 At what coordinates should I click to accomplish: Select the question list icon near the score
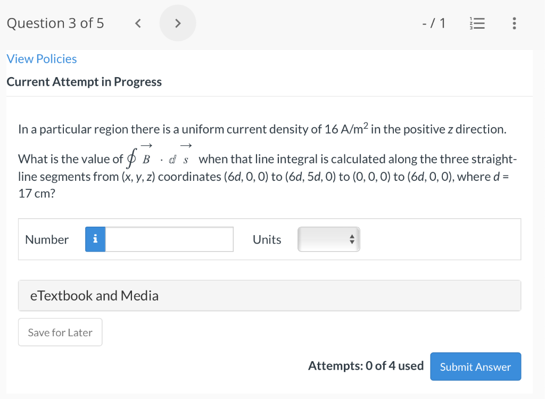point(477,23)
